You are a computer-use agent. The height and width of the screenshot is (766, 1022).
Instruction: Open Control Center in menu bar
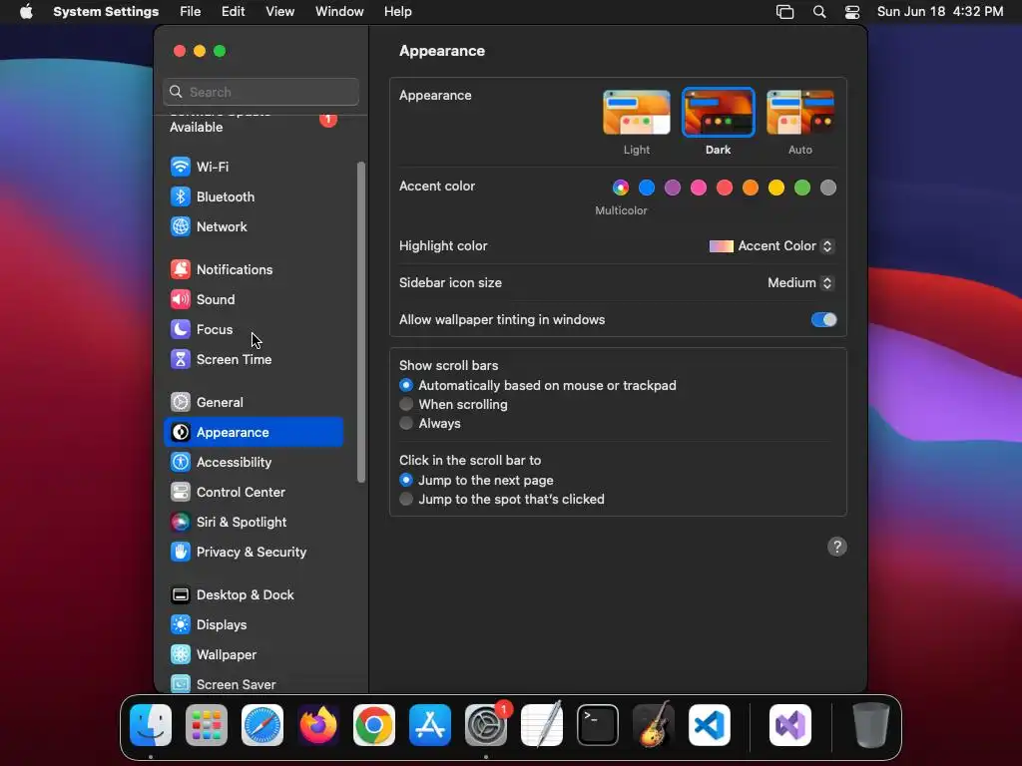pyautogui.click(x=852, y=12)
